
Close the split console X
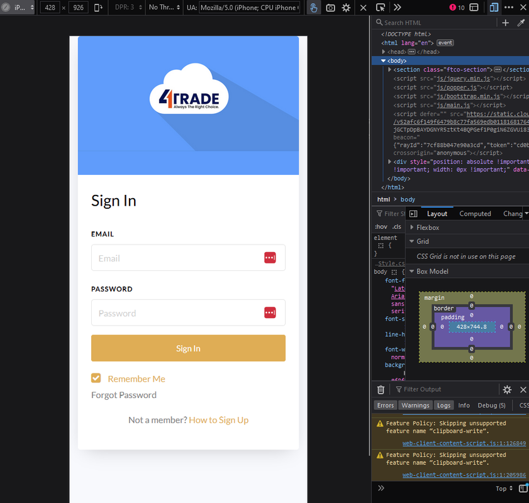[523, 390]
